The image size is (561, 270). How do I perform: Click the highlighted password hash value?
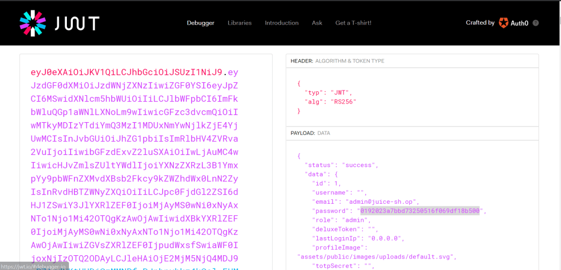tap(419, 211)
